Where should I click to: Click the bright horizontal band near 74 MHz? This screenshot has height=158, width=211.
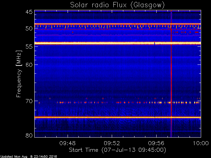(118, 118)
